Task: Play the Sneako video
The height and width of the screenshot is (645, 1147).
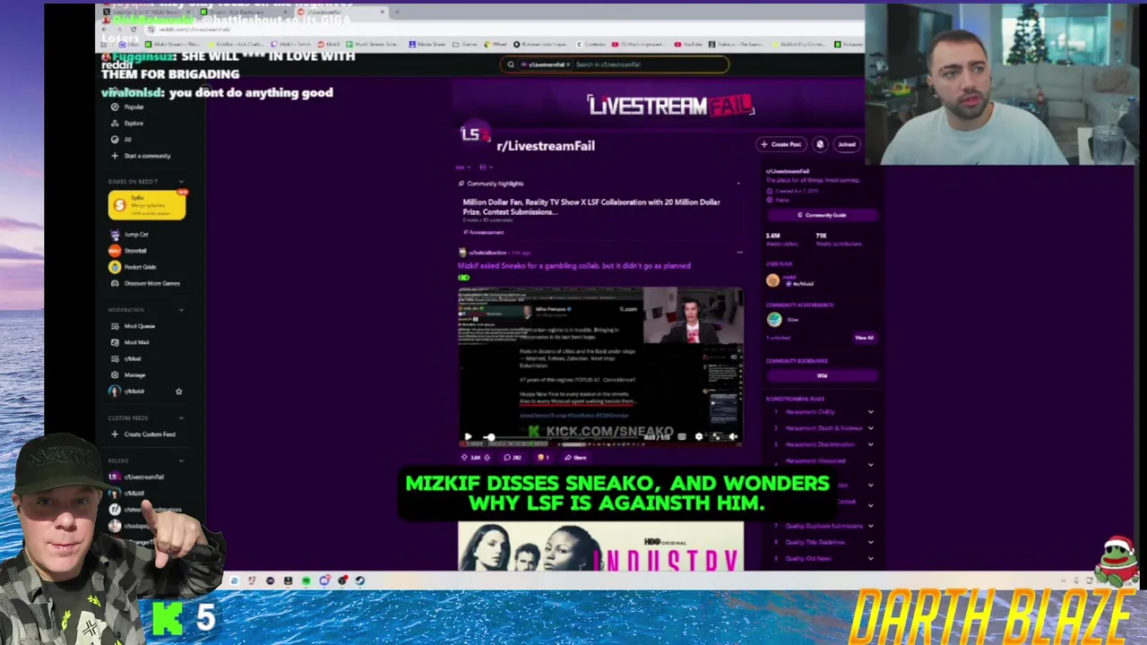Action: click(468, 437)
